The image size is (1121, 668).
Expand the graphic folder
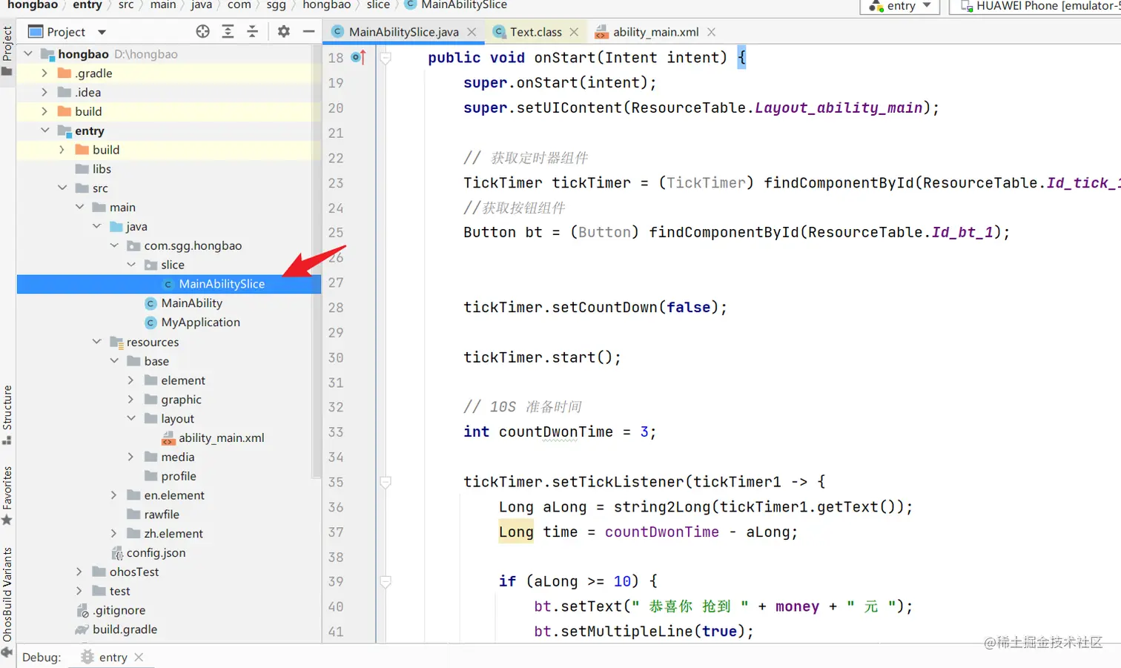(x=131, y=399)
